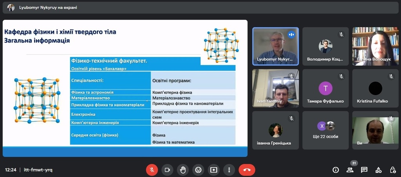Open the activities shapes icon
The width and height of the screenshot is (401, 177).
379,170
